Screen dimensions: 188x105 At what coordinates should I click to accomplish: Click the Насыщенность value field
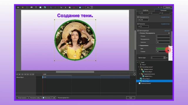tap(163, 39)
